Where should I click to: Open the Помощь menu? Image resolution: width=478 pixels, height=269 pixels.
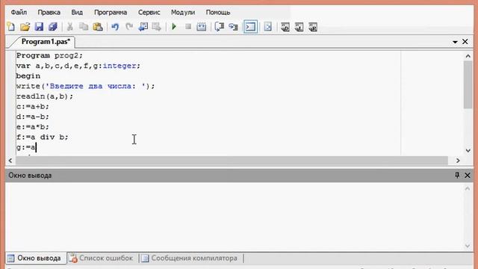tap(218, 13)
